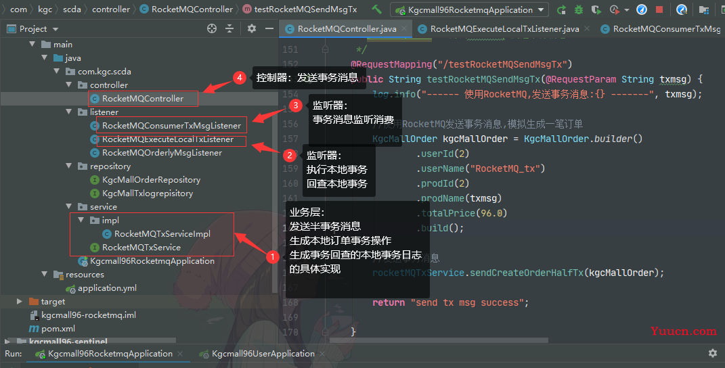Viewport: 725px width, 368px height.
Task: Collapse the service package
Action: point(69,206)
